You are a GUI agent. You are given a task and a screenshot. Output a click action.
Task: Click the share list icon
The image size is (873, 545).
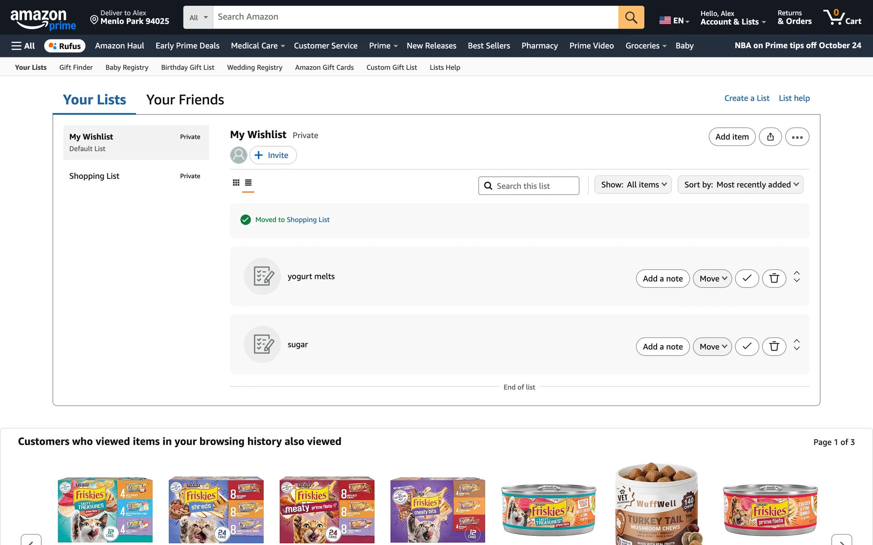pos(770,137)
